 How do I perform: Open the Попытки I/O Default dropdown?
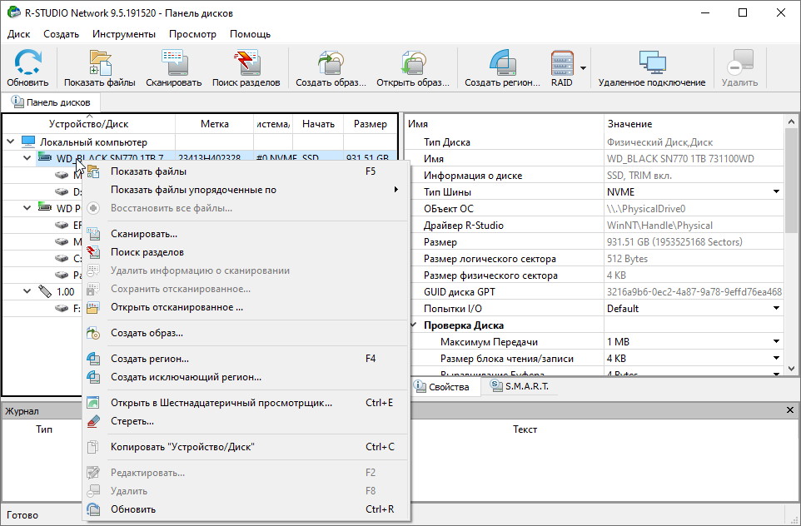pos(776,309)
